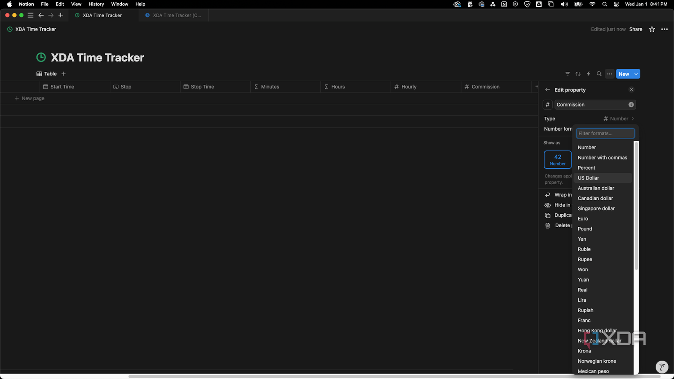
Task: Open the File menu
Action: click(44, 4)
